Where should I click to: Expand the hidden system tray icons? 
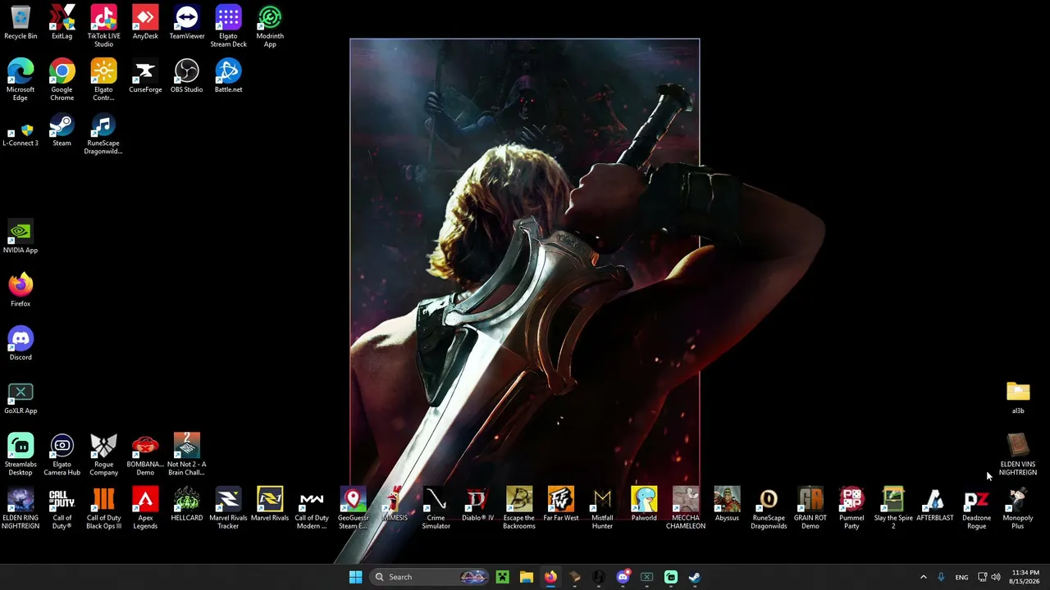(x=923, y=577)
